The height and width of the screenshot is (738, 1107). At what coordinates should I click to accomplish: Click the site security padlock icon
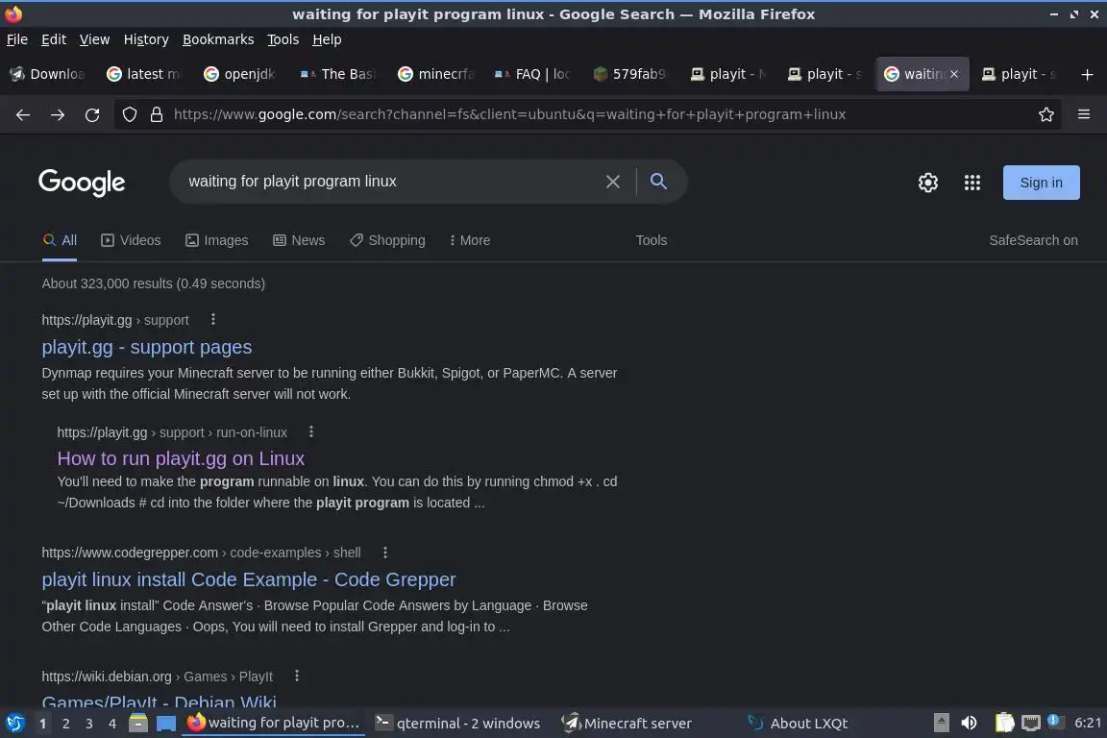pos(157,114)
